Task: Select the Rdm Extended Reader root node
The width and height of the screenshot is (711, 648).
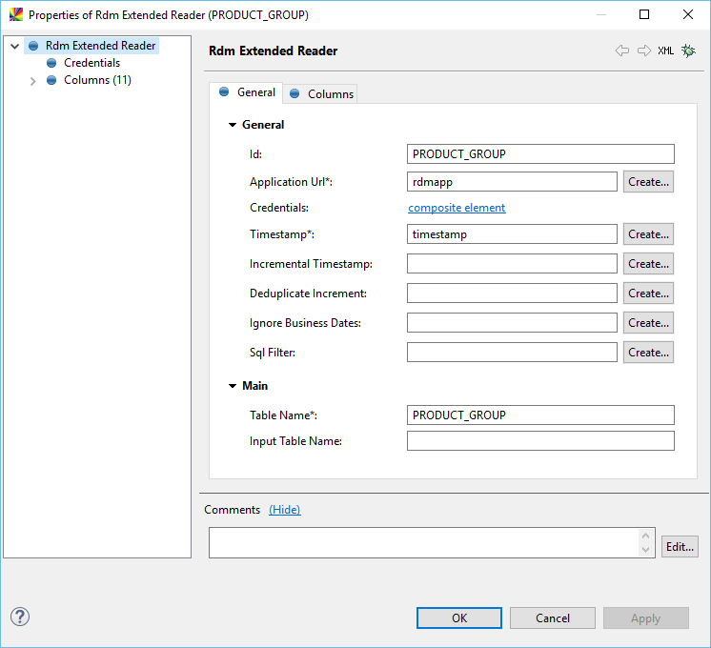Action: pos(100,46)
